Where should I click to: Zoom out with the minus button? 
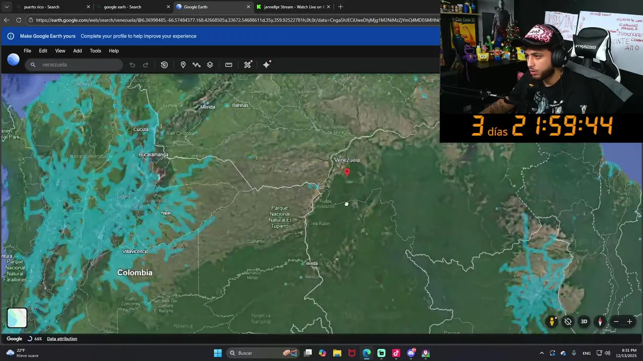[616, 321]
